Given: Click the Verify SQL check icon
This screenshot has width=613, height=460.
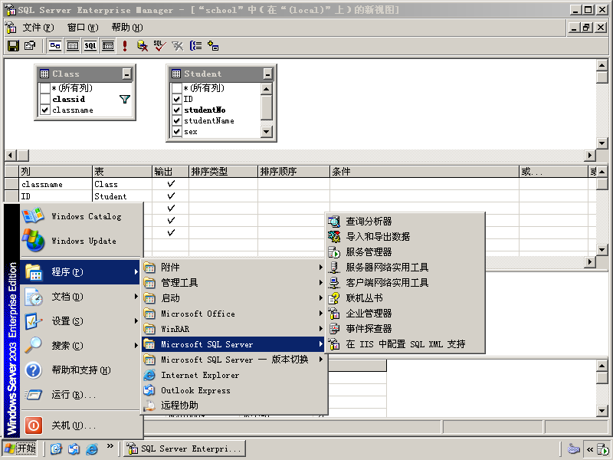Looking at the screenshot, I should (159, 46).
